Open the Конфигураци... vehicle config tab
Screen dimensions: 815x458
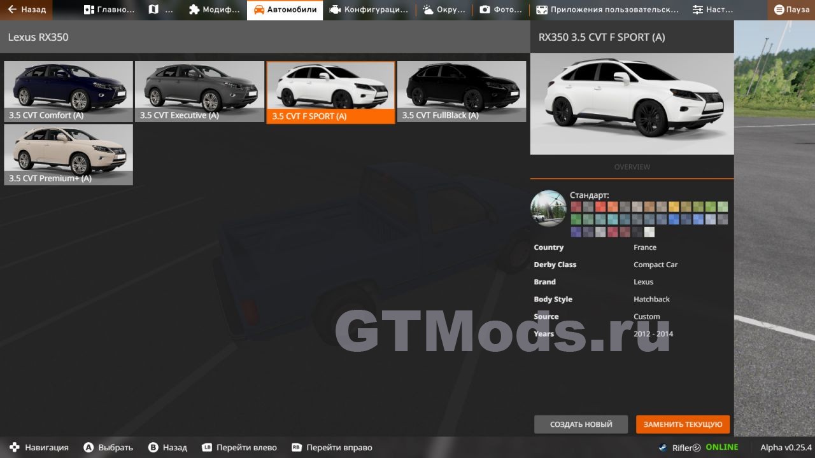click(x=369, y=10)
